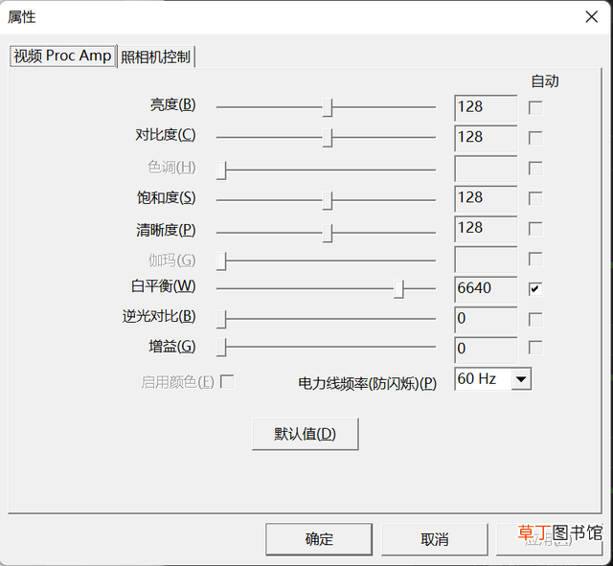Close the 属性 dialog window

[592, 17]
